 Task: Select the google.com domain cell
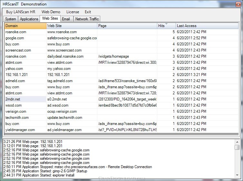pyautogui.click(x=25, y=38)
